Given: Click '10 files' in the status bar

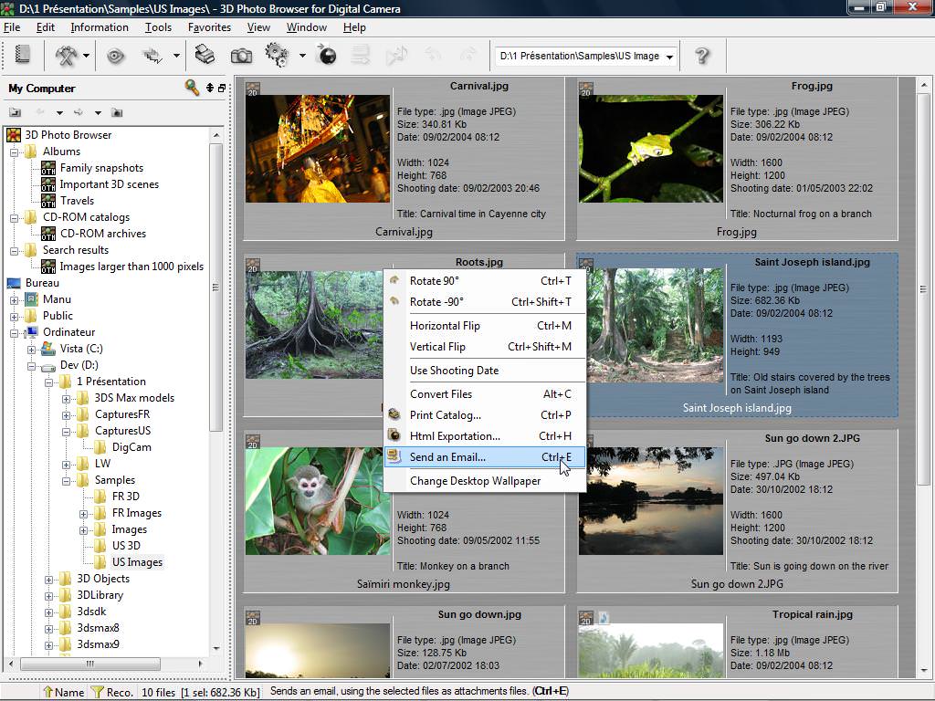Looking at the screenshot, I should coord(158,692).
